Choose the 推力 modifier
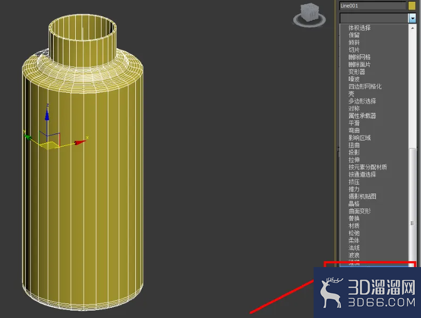The width and height of the screenshot is (421, 318). 354,189
